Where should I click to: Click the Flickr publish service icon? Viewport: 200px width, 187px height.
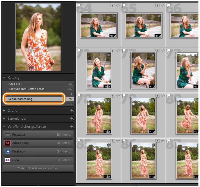(8, 160)
